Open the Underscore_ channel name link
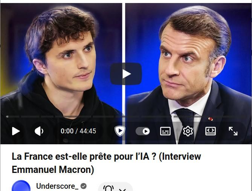Image resolution: width=252 pixels, height=191 pixels. (x=57, y=186)
